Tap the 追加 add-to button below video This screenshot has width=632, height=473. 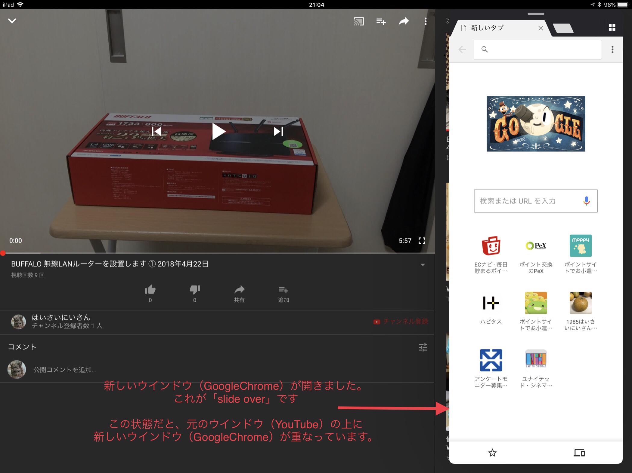click(x=283, y=294)
